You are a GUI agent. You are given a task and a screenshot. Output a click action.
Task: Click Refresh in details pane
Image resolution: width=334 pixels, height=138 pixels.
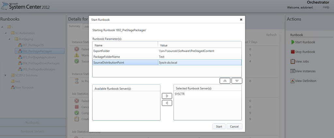point(271,35)
